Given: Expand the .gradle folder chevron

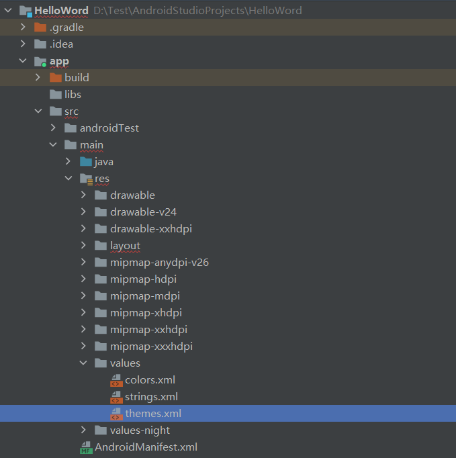Looking at the screenshot, I should [x=23, y=27].
